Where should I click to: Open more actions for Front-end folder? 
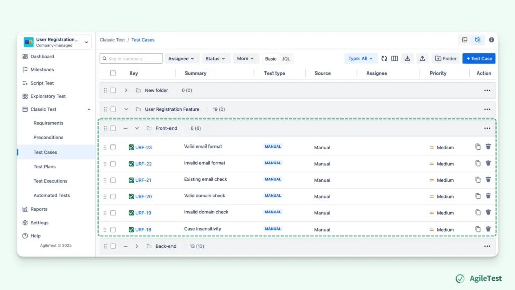click(x=487, y=128)
